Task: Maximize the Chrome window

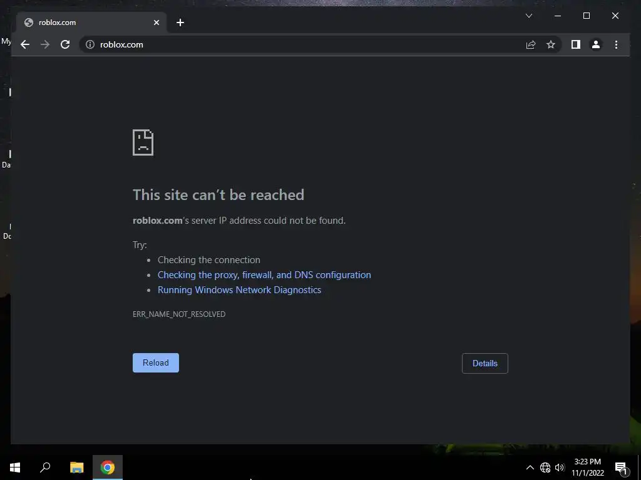Action: pyautogui.click(x=586, y=16)
